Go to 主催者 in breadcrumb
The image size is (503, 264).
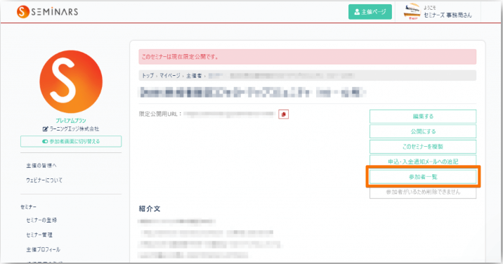(194, 76)
